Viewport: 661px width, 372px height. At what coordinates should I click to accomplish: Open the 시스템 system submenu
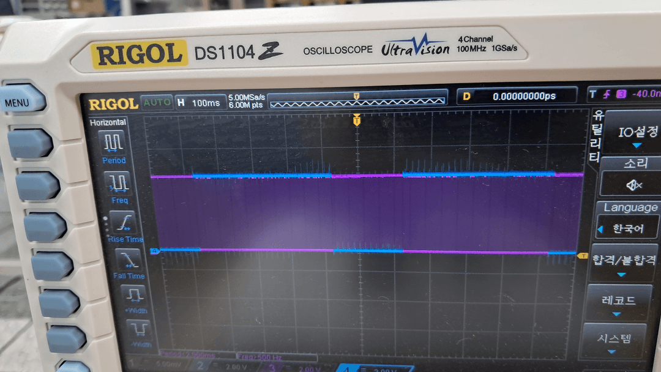pos(613,342)
